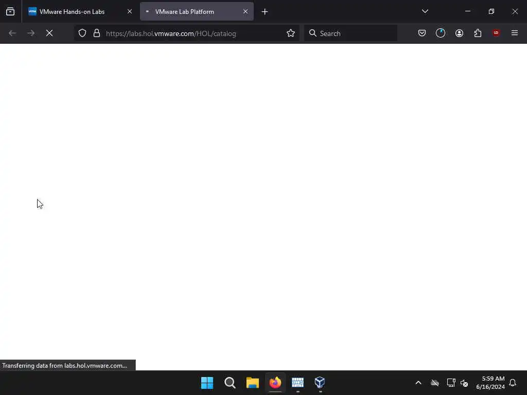Open the Extensions puzzle menu
The height and width of the screenshot is (395, 527).
pos(478,33)
